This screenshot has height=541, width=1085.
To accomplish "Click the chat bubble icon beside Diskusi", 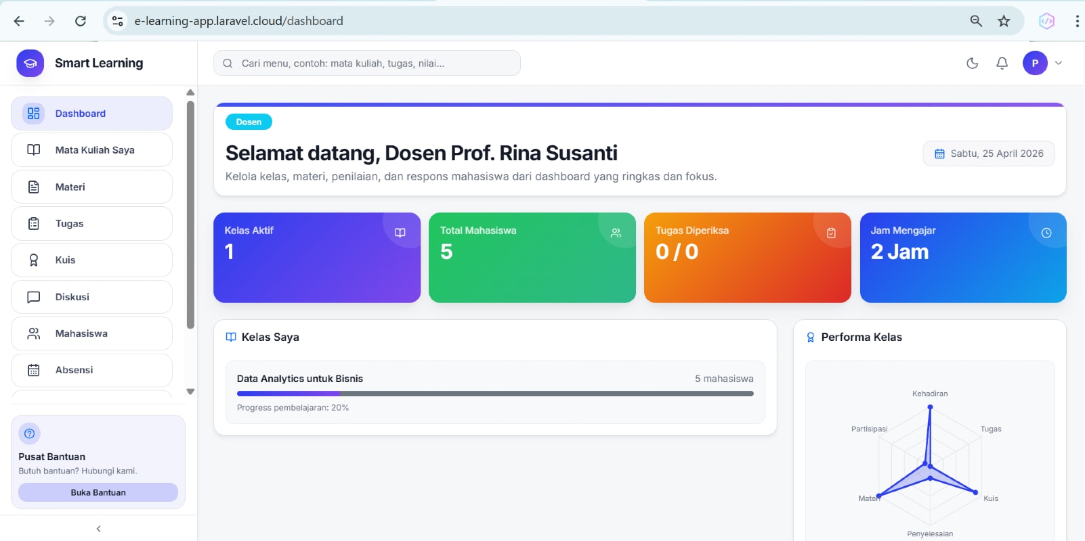I will tap(33, 297).
